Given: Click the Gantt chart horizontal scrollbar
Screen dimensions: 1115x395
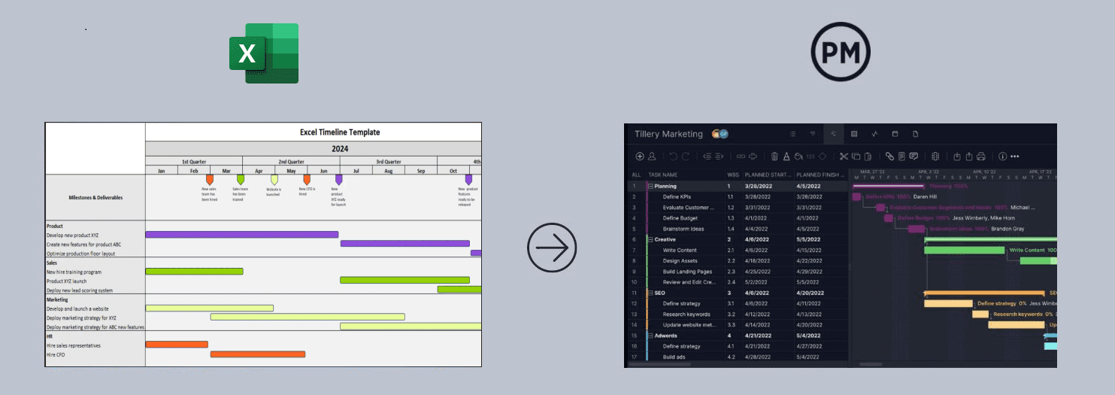Looking at the screenshot, I should [871, 364].
